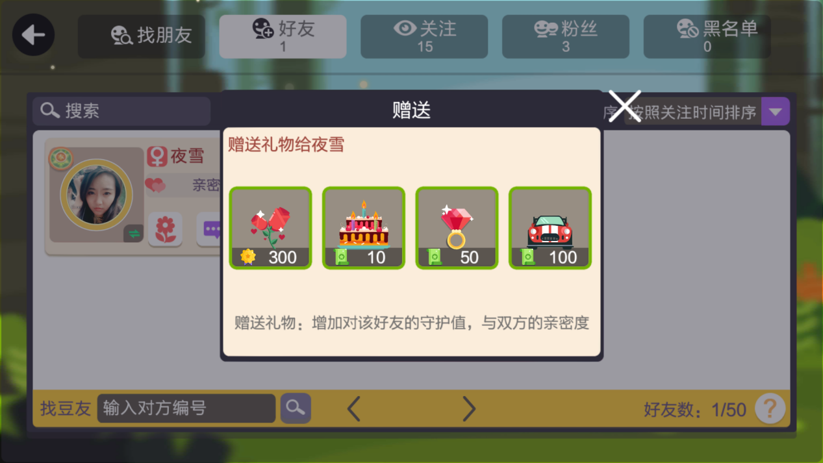This screenshot has width=823, height=463.
Task: Open 夜雪's profile avatar
Action: [x=96, y=195]
